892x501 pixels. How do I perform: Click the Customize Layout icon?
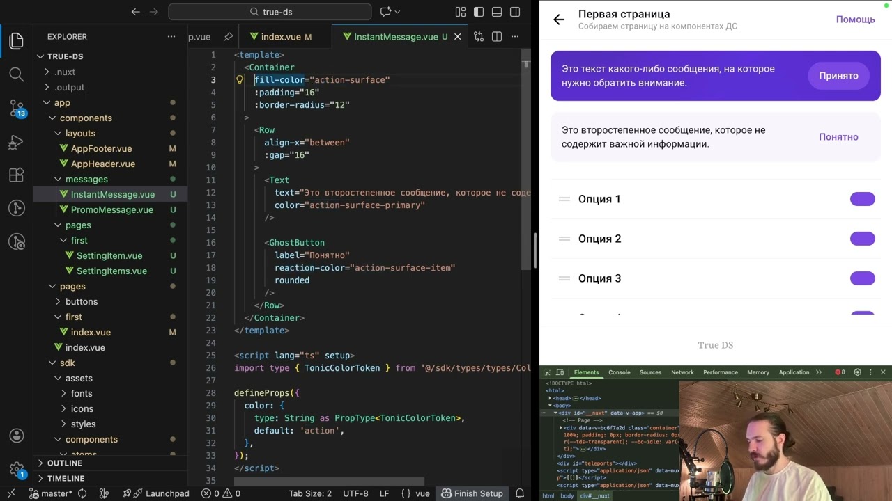[x=461, y=12]
